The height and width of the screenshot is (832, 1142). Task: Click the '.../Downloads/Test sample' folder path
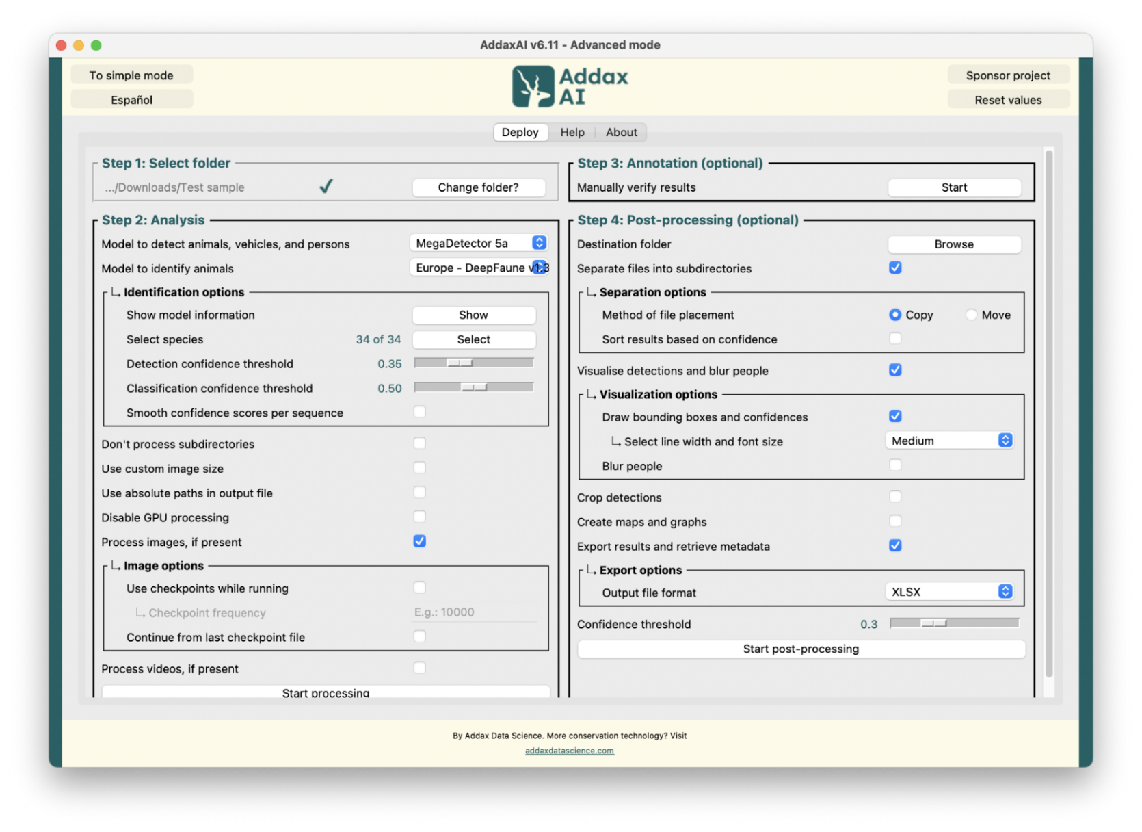click(x=174, y=187)
